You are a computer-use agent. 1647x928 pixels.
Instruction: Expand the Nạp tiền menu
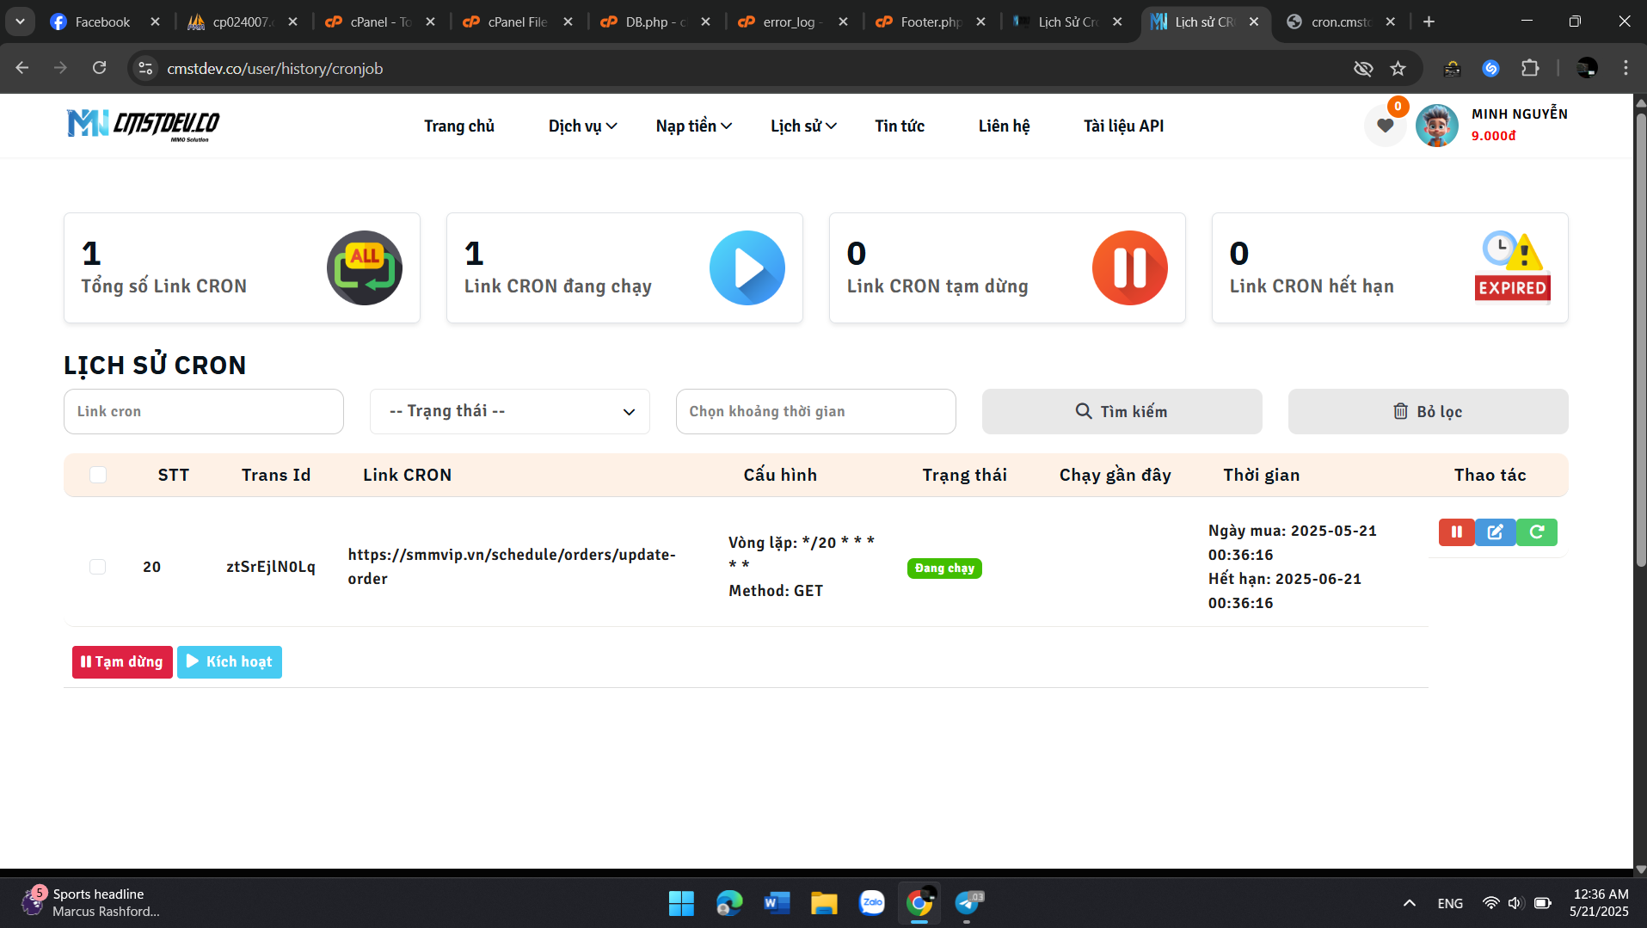(693, 126)
